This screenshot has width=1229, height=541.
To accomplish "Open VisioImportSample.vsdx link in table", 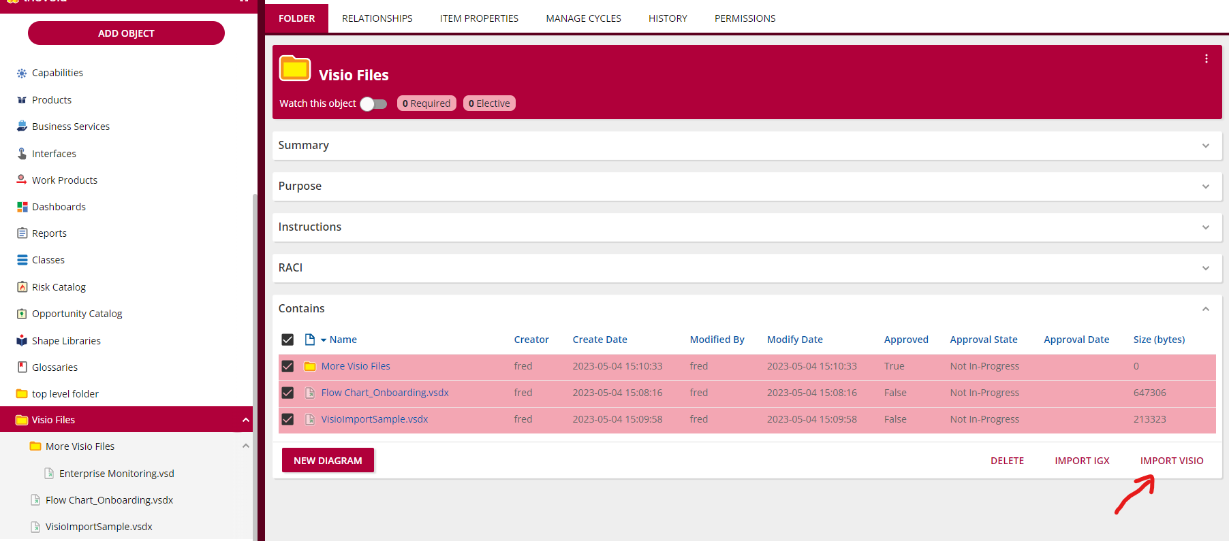I will pos(374,419).
